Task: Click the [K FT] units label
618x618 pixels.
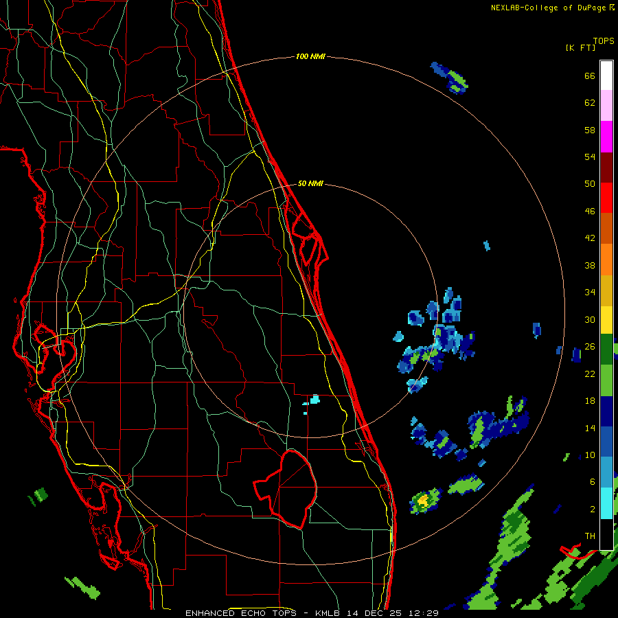Action: (x=580, y=47)
